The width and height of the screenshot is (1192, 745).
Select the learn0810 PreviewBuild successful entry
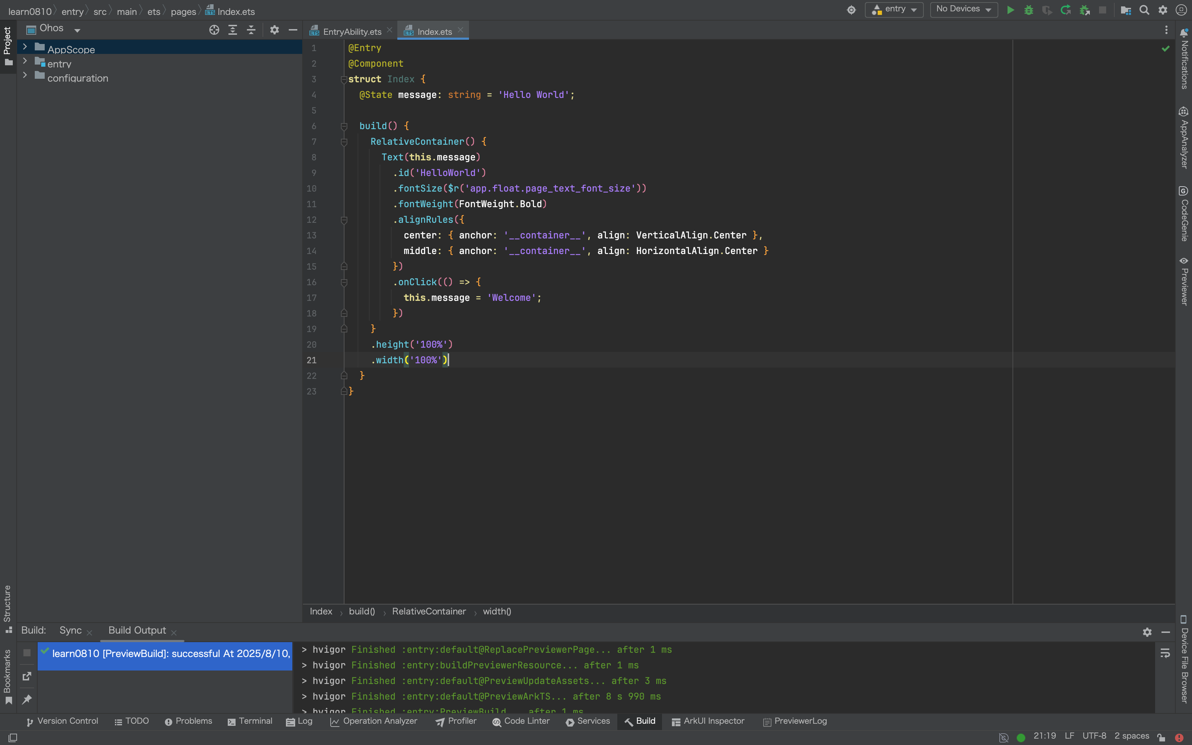point(165,656)
